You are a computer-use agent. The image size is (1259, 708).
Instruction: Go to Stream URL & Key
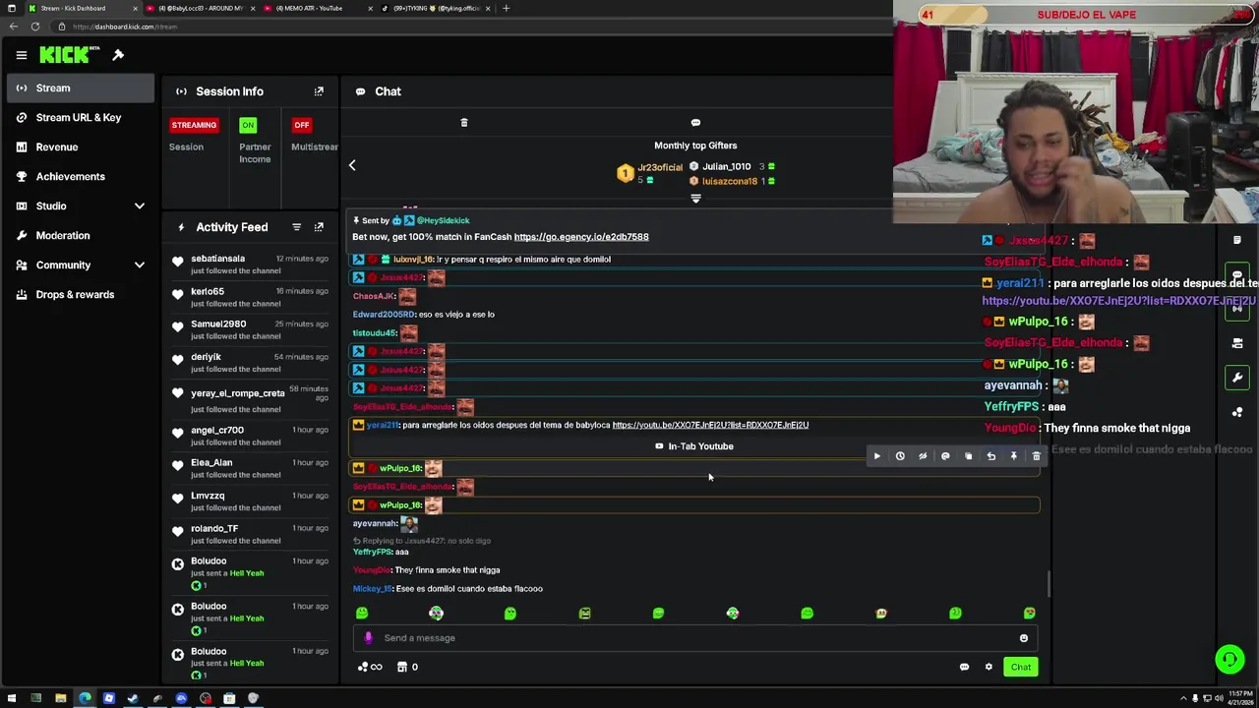point(81,118)
